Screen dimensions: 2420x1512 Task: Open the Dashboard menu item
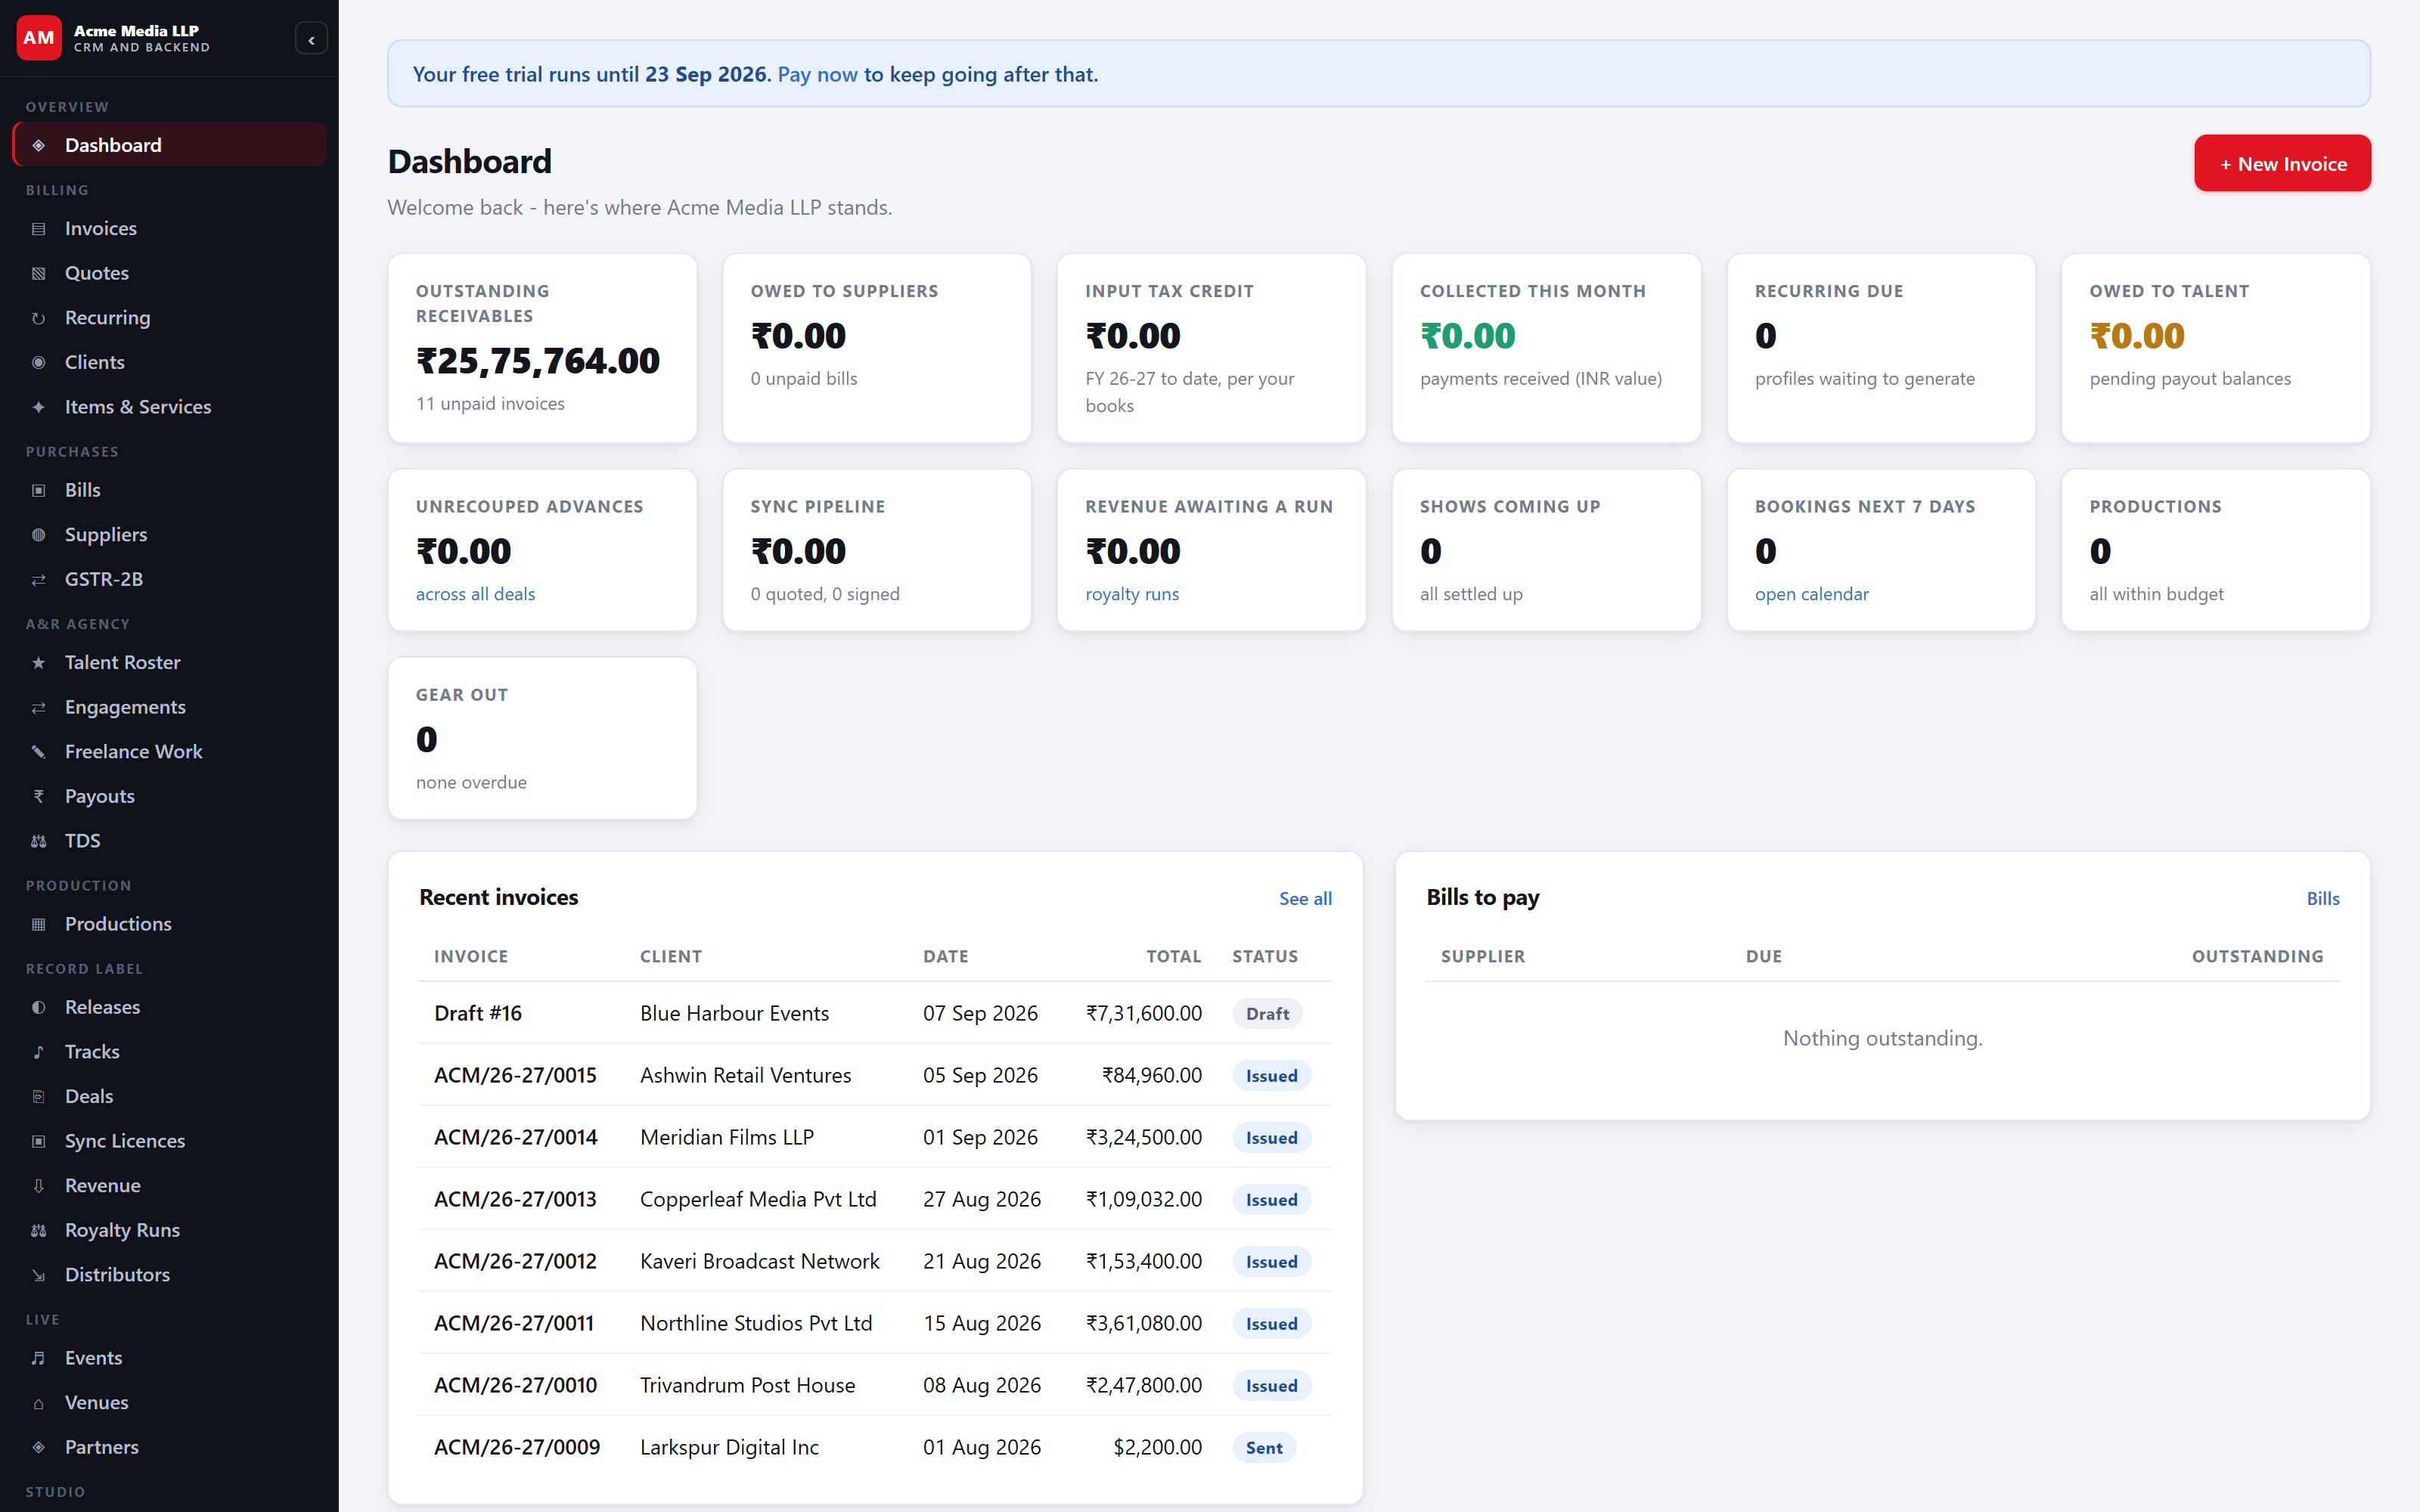tap(169, 145)
